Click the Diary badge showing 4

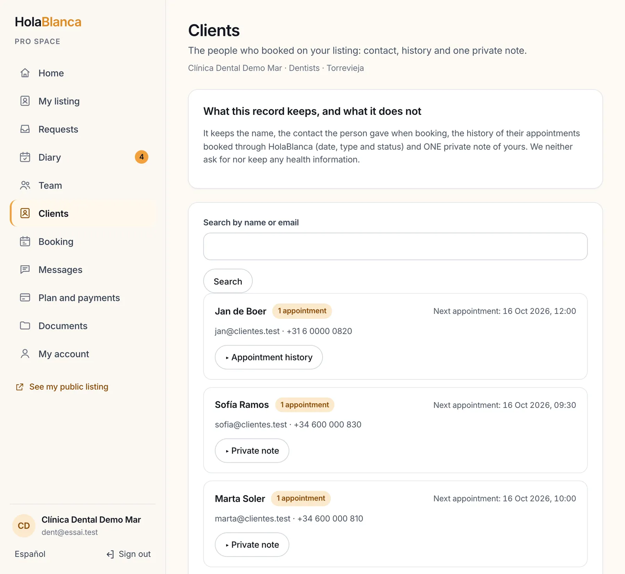[x=141, y=157]
